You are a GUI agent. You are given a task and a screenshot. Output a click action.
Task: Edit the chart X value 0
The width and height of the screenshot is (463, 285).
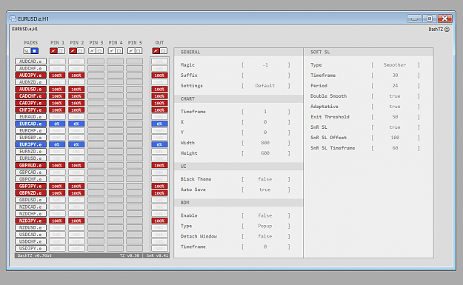pyautogui.click(x=265, y=122)
